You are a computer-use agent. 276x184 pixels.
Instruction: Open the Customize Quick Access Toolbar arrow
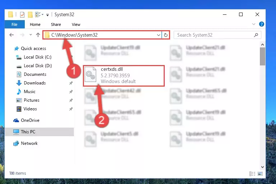click(x=47, y=15)
